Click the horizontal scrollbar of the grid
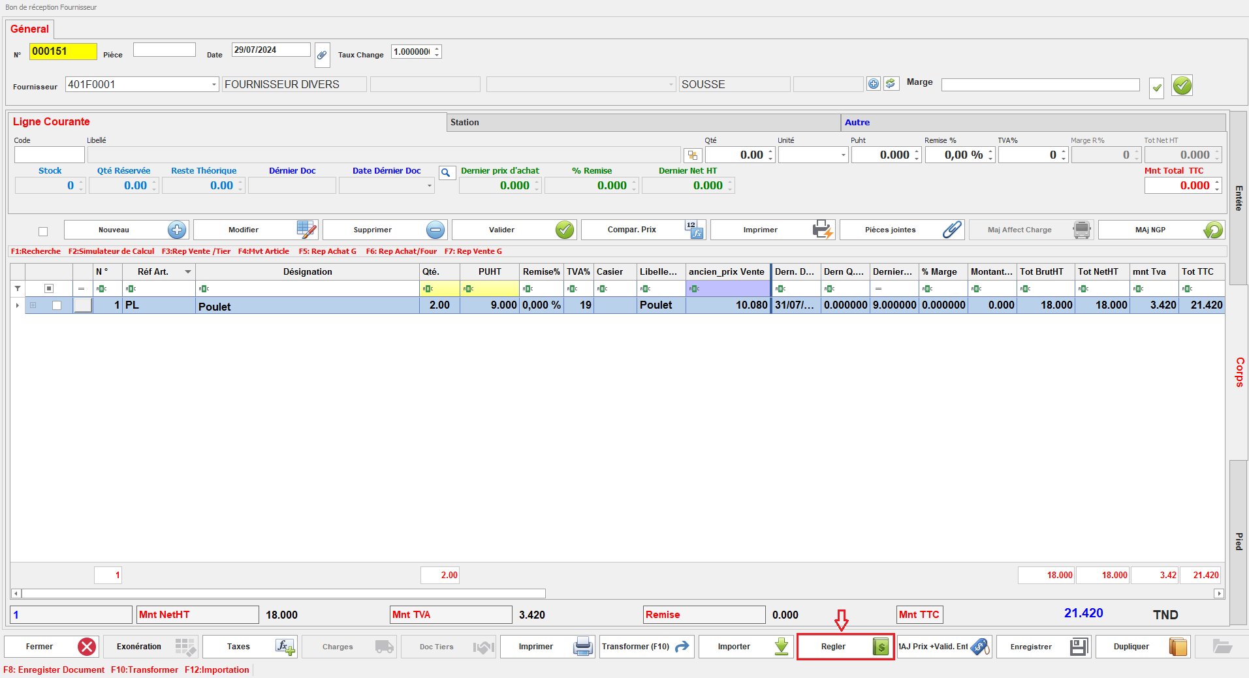1249x678 pixels. pos(283,594)
